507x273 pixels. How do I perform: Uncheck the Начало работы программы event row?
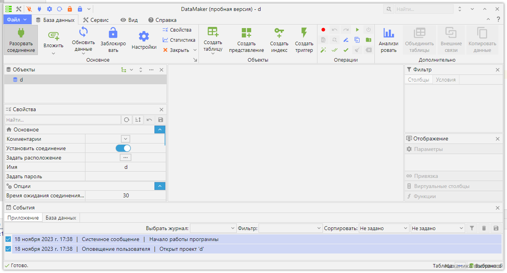pos(8,239)
